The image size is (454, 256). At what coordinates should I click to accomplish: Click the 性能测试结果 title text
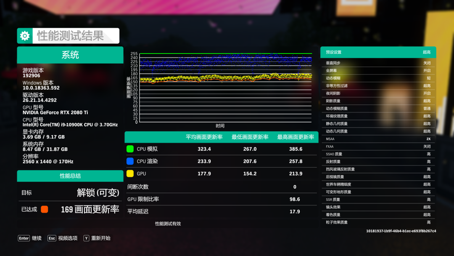pos(70,36)
